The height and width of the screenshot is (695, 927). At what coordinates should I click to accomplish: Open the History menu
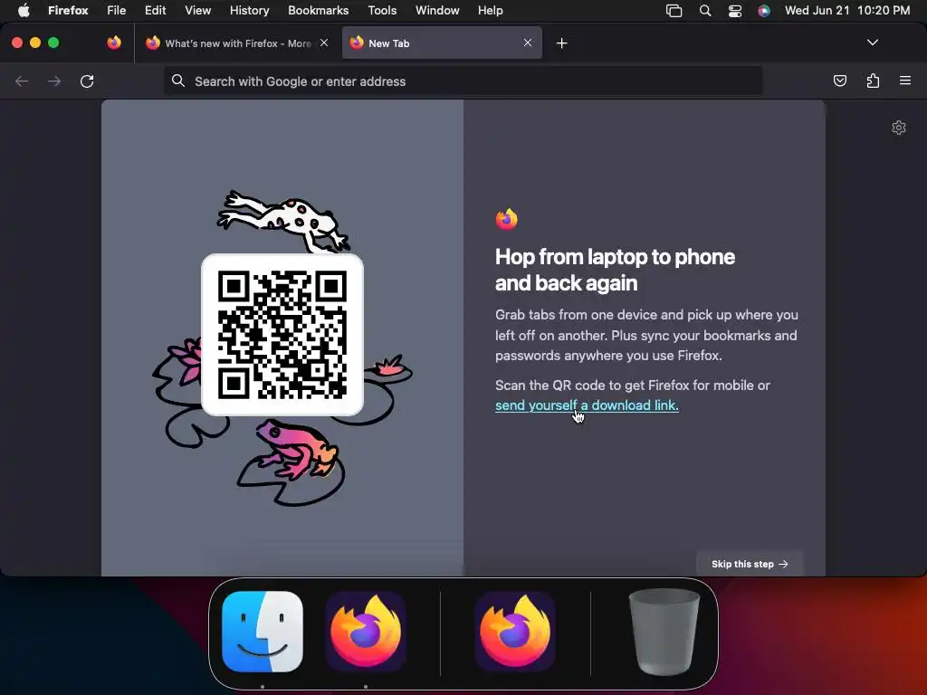tap(249, 11)
